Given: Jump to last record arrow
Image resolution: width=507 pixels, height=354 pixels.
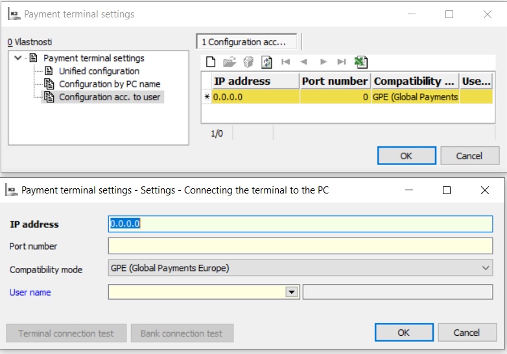Looking at the screenshot, I should coord(342,62).
